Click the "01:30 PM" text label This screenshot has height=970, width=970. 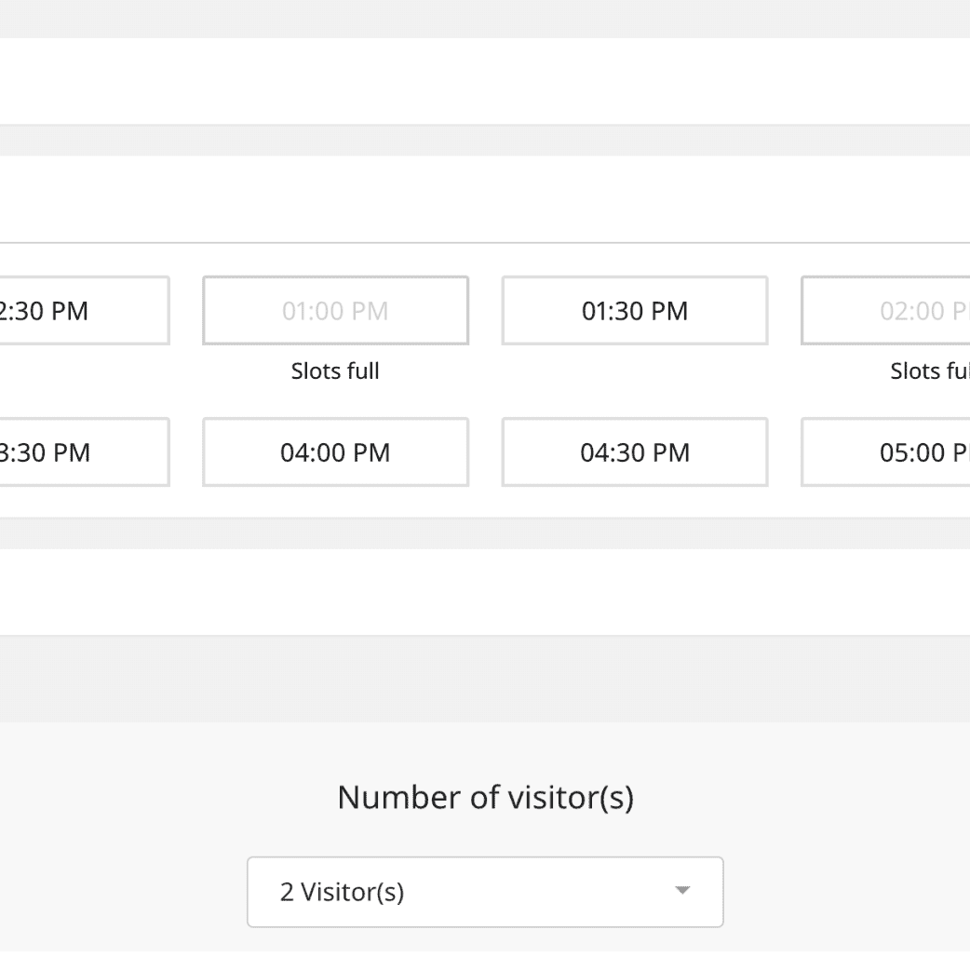[x=634, y=311]
